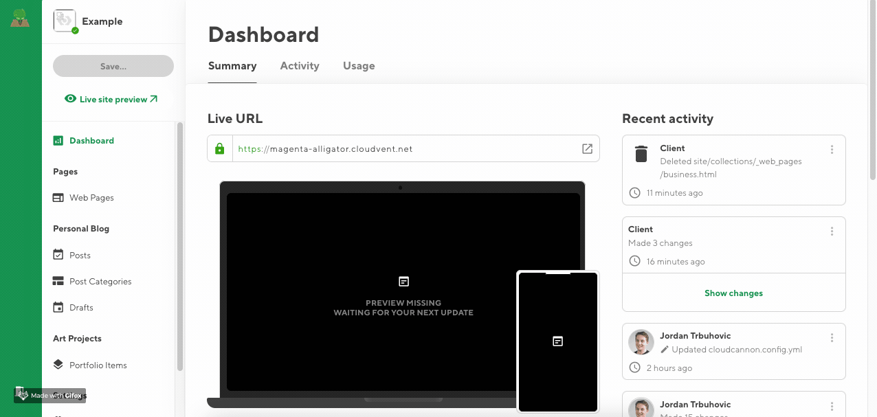The image size is (877, 417).
Task: Click the Web Pages browser icon
Action: [x=58, y=198]
